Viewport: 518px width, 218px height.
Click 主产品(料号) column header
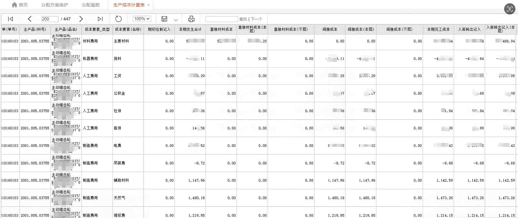35,29
